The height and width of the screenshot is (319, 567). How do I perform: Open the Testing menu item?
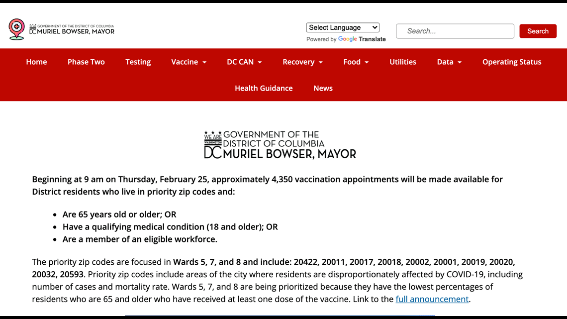click(x=138, y=62)
